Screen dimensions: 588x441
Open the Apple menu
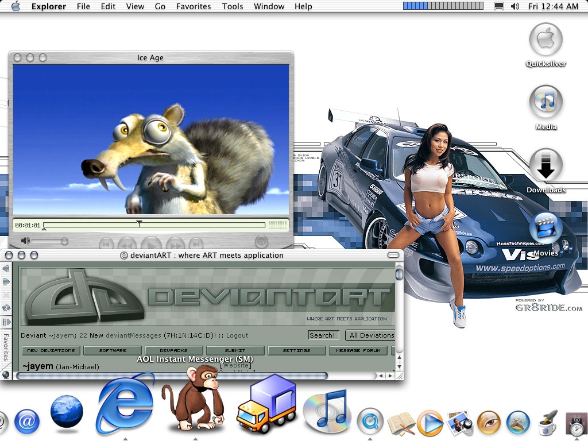16,6
